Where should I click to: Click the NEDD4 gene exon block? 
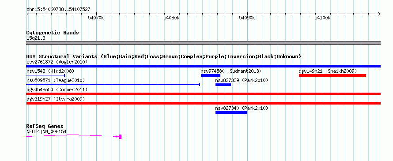click(120, 137)
